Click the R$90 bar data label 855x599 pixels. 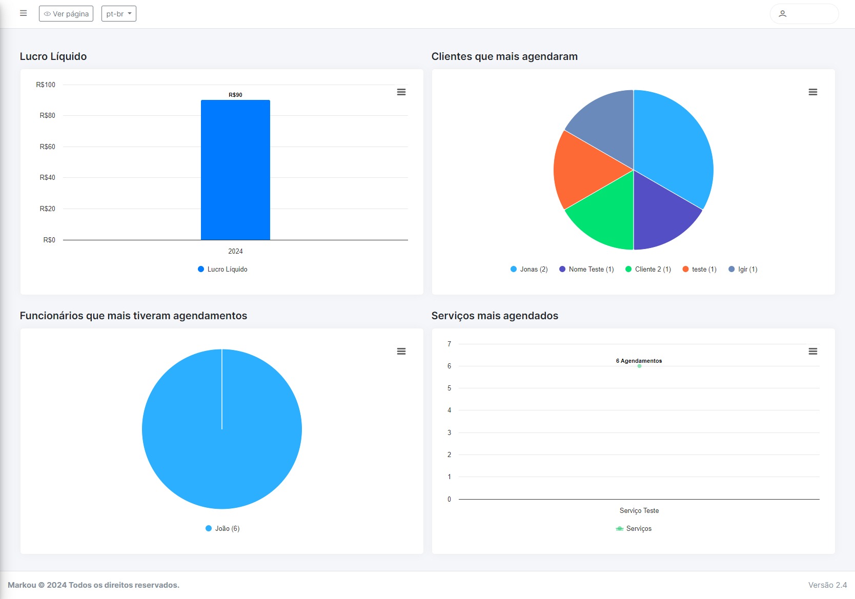click(x=235, y=95)
